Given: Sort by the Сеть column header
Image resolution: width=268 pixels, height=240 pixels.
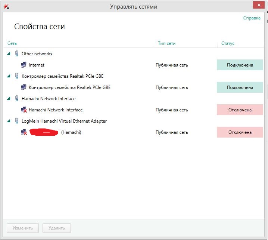Looking at the screenshot, I should (x=12, y=43).
